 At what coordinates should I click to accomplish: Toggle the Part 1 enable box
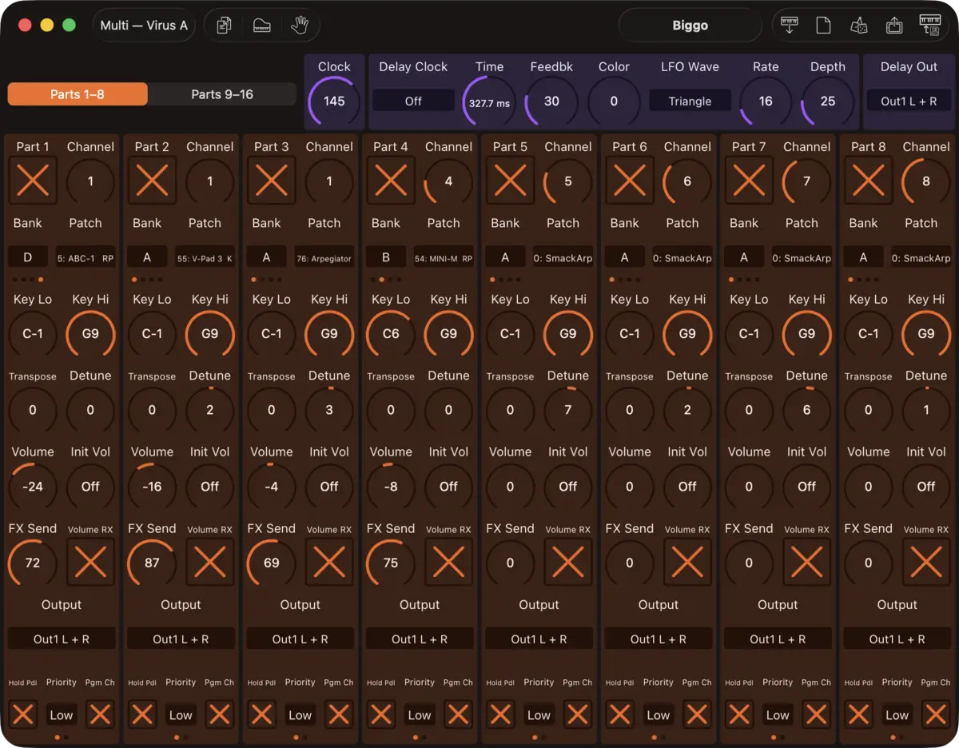33,181
